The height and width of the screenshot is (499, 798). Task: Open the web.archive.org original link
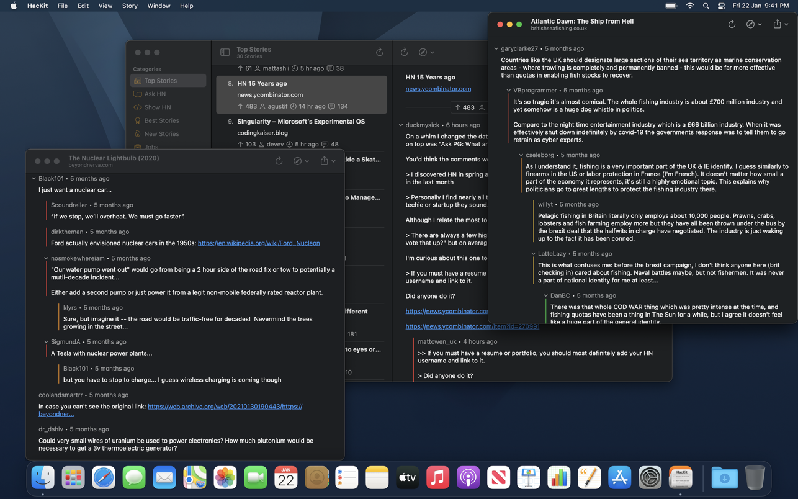tap(225, 407)
